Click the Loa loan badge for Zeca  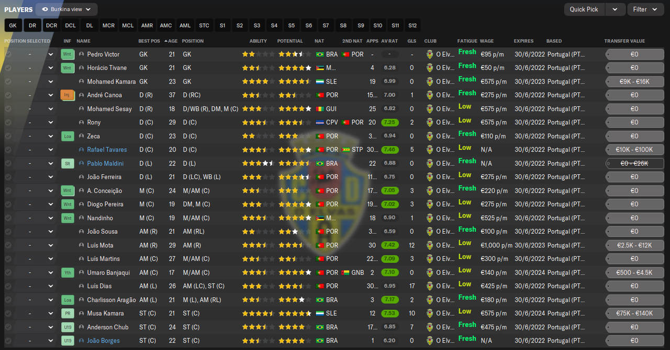[68, 136]
